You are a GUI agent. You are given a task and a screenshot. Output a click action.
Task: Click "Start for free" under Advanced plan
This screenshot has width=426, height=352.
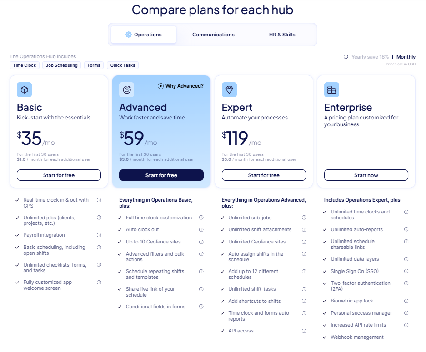point(161,175)
